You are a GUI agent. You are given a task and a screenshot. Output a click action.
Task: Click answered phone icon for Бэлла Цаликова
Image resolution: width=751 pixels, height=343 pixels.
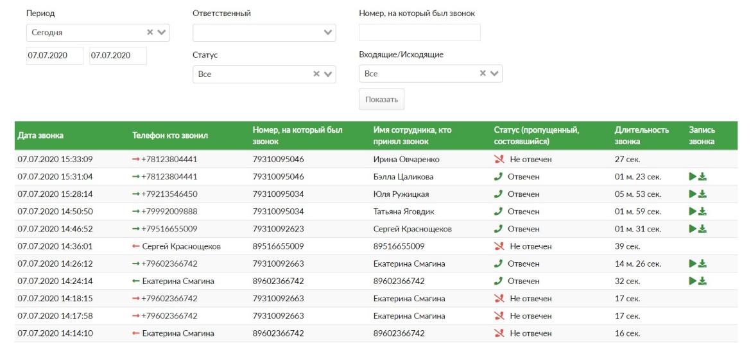point(498,176)
